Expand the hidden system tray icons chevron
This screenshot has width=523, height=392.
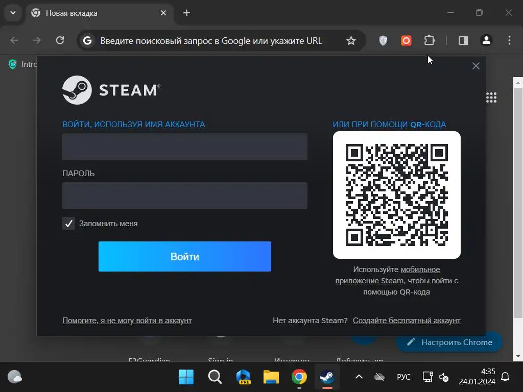pos(359,377)
